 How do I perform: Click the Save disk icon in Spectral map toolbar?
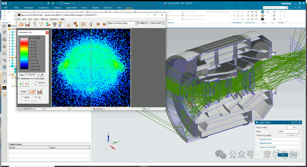pos(27,24)
